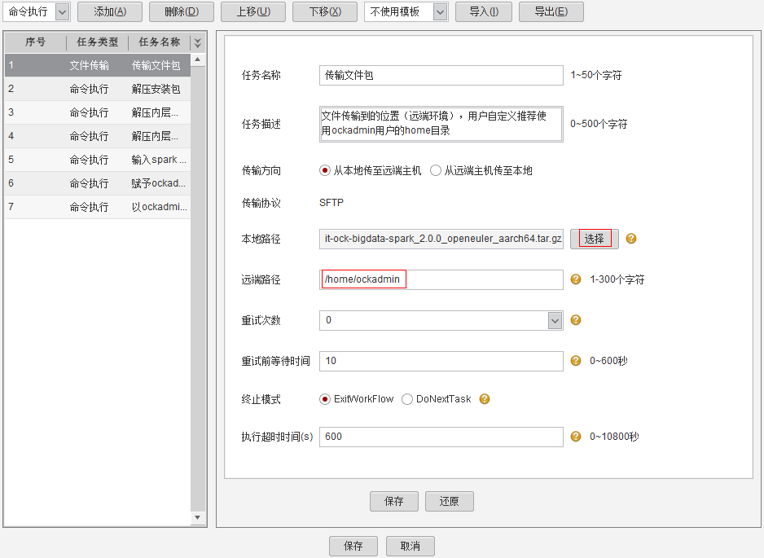
Task: Focus the wait time field showing 10
Action: [x=441, y=361]
